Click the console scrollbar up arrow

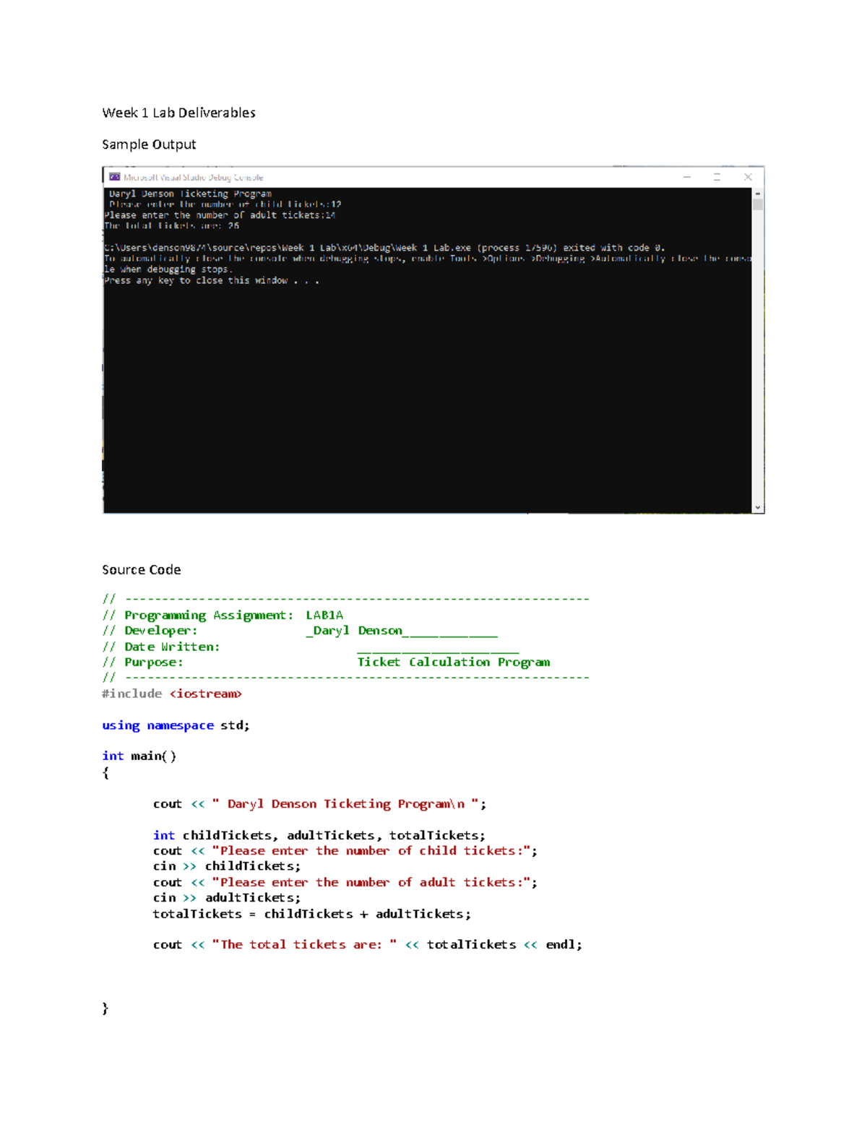[758, 192]
